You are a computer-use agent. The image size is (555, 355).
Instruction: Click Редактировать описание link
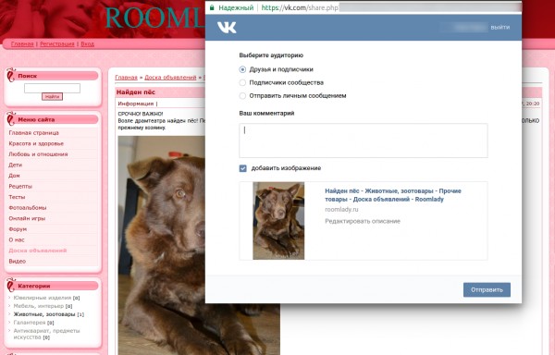click(x=363, y=221)
